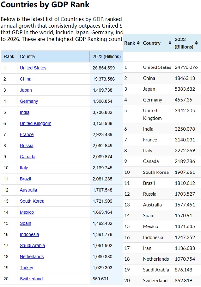Sort the 2022 table by Country arrows
The image size is (201, 287).
[170, 43]
